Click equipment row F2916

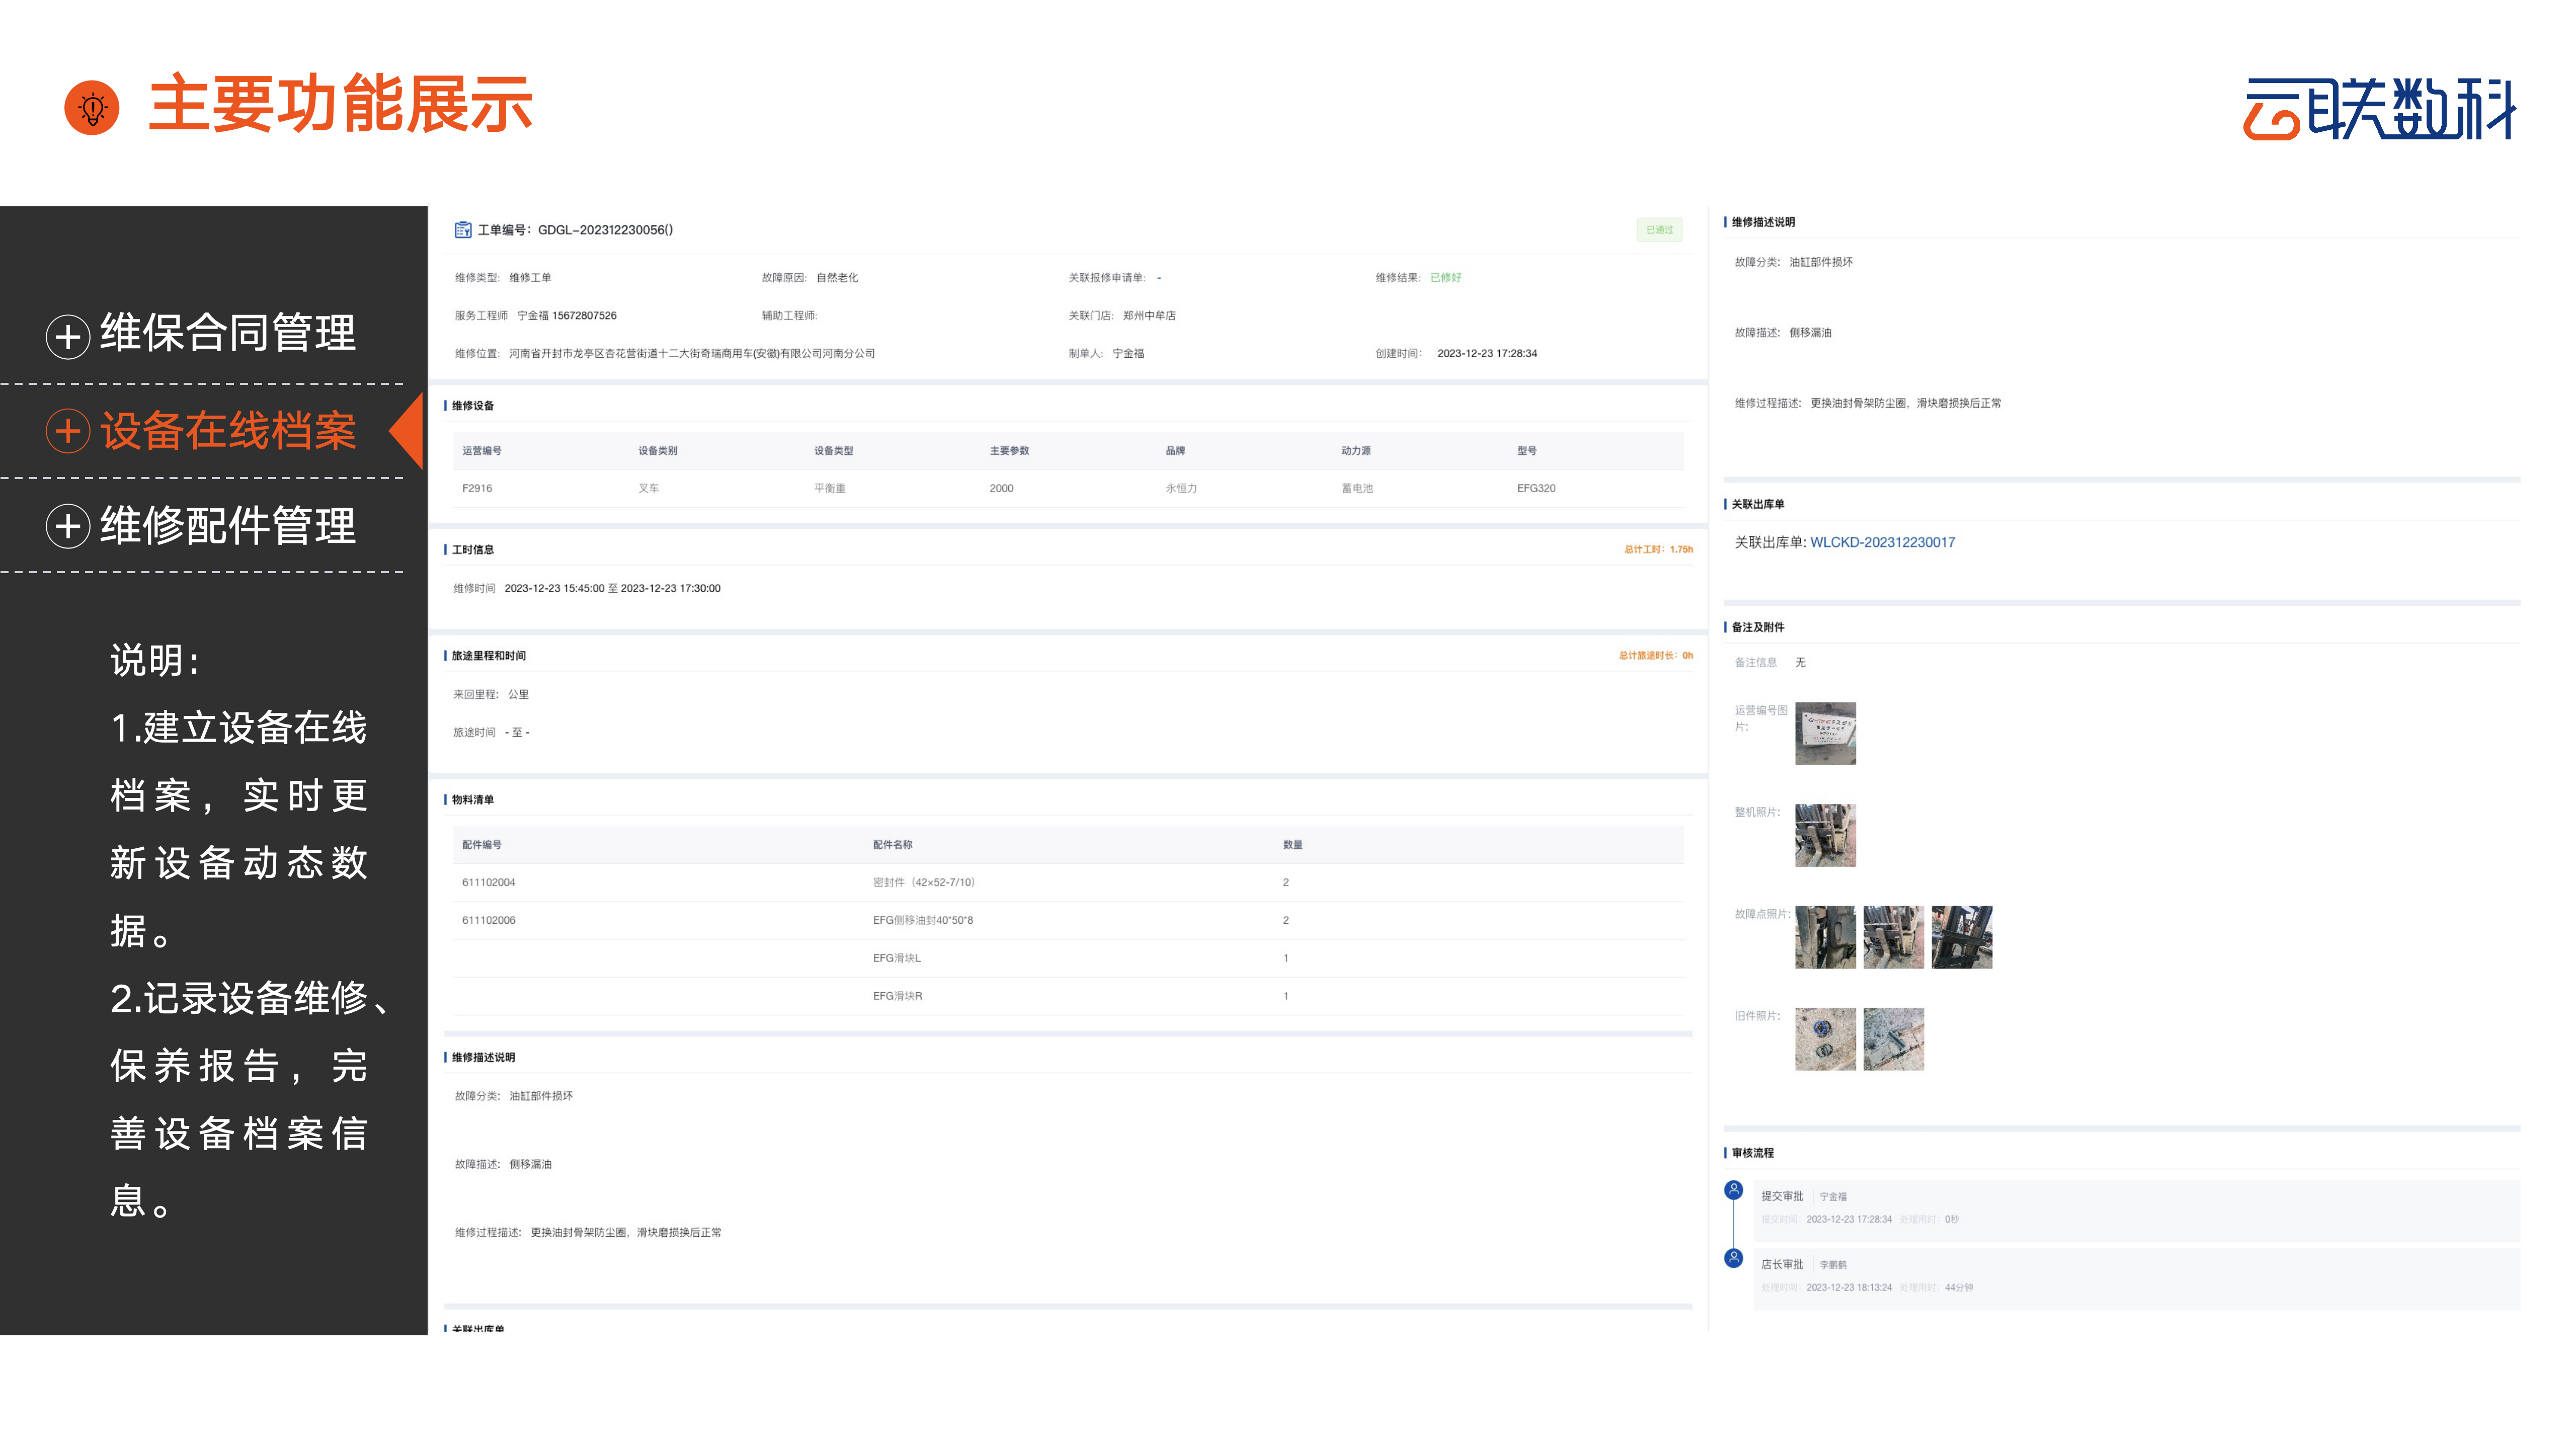pyautogui.click(x=477, y=488)
